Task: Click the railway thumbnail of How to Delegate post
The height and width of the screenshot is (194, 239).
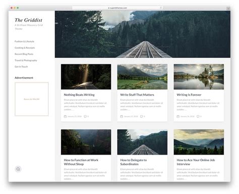Action: pos(142,142)
